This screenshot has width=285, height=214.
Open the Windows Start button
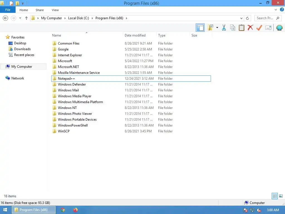click(x=5, y=210)
